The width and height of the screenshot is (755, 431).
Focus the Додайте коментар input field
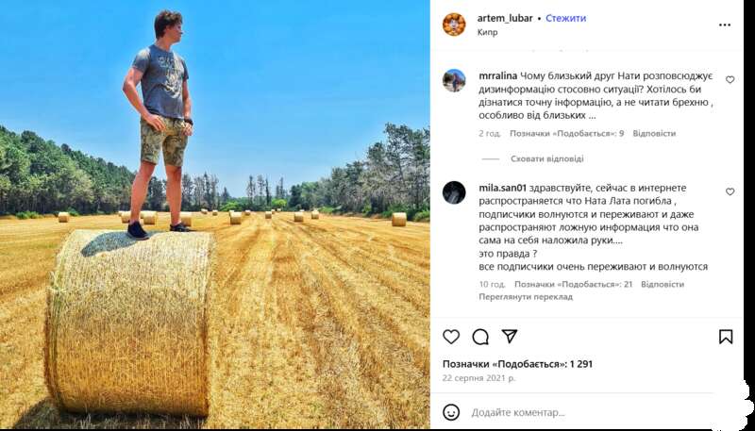585,412
